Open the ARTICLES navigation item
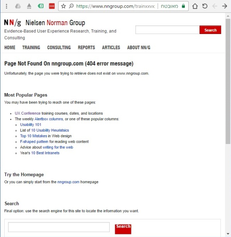Image resolution: width=231 pixels, height=237 pixels. (x=111, y=47)
